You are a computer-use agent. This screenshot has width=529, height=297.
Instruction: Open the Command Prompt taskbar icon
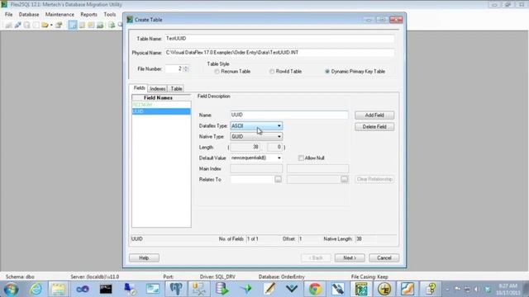[x=106, y=289]
